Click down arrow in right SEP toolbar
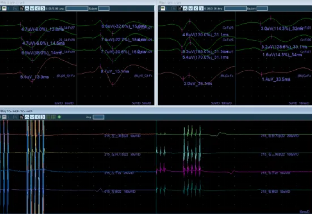 pos(191,8)
